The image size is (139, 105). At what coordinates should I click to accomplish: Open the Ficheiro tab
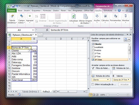click(x=12, y=11)
